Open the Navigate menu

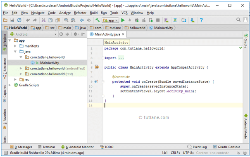(x=38, y=13)
